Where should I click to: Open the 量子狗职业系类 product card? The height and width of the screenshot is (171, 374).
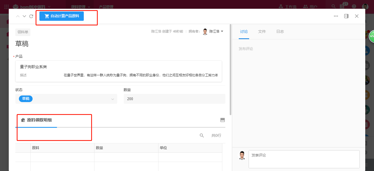[x=119, y=71]
